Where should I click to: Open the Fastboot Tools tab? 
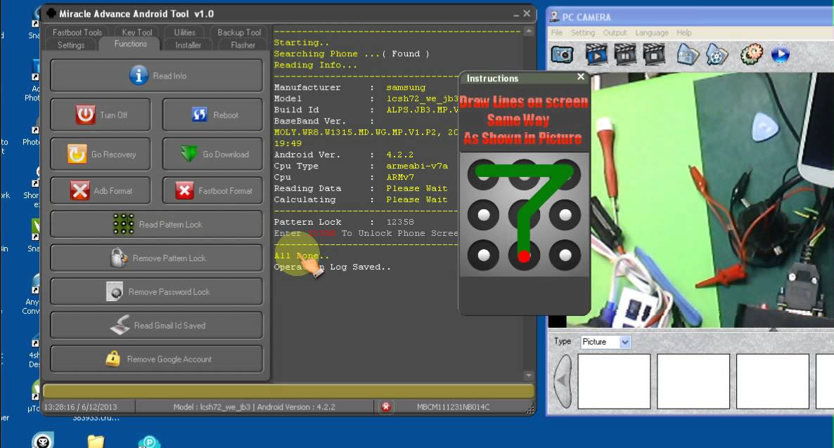[x=77, y=32]
